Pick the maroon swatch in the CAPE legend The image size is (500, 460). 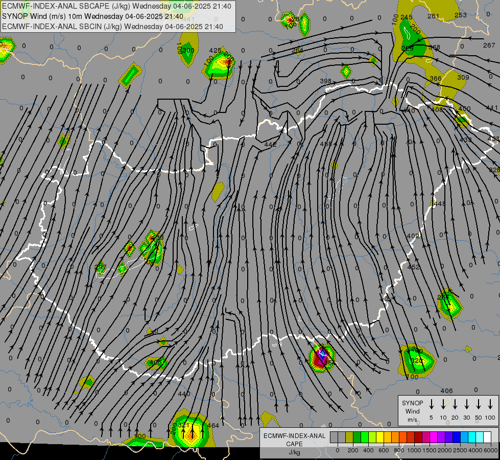(418, 438)
